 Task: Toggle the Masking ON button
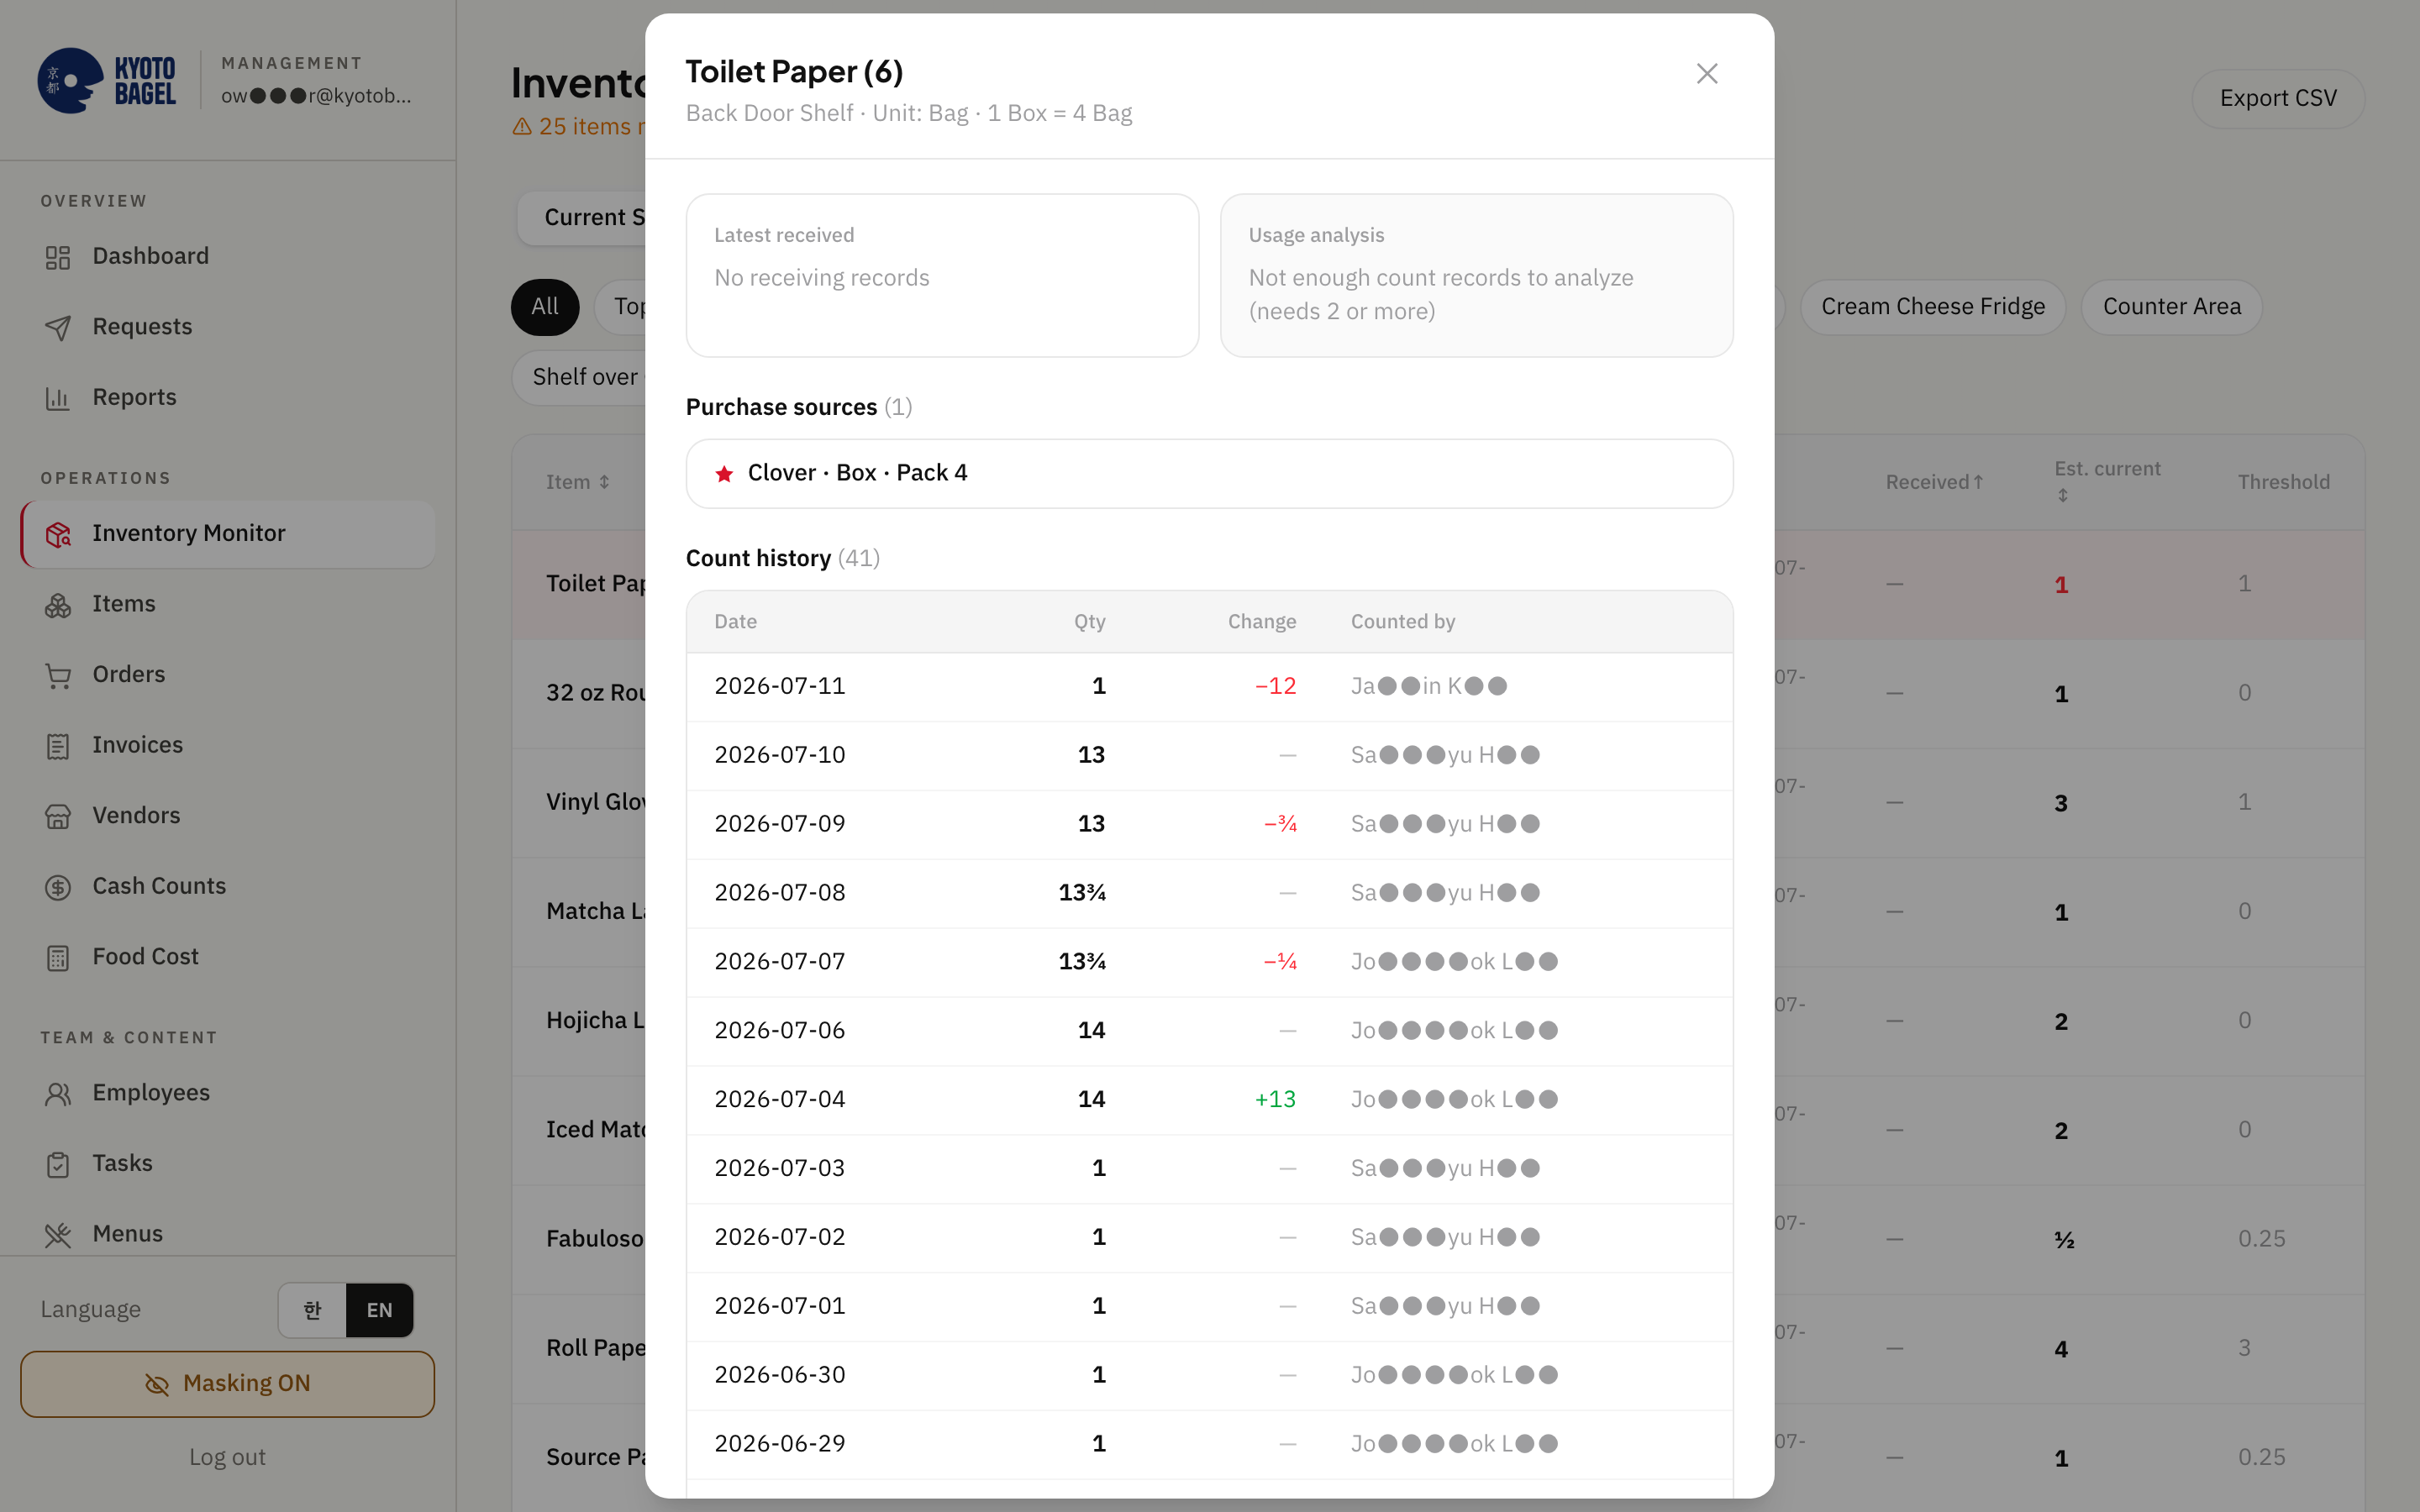tap(228, 1384)
